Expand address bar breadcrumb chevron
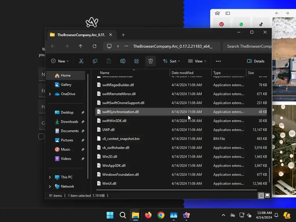Screen dimensions: 296x222 (118, 46)
